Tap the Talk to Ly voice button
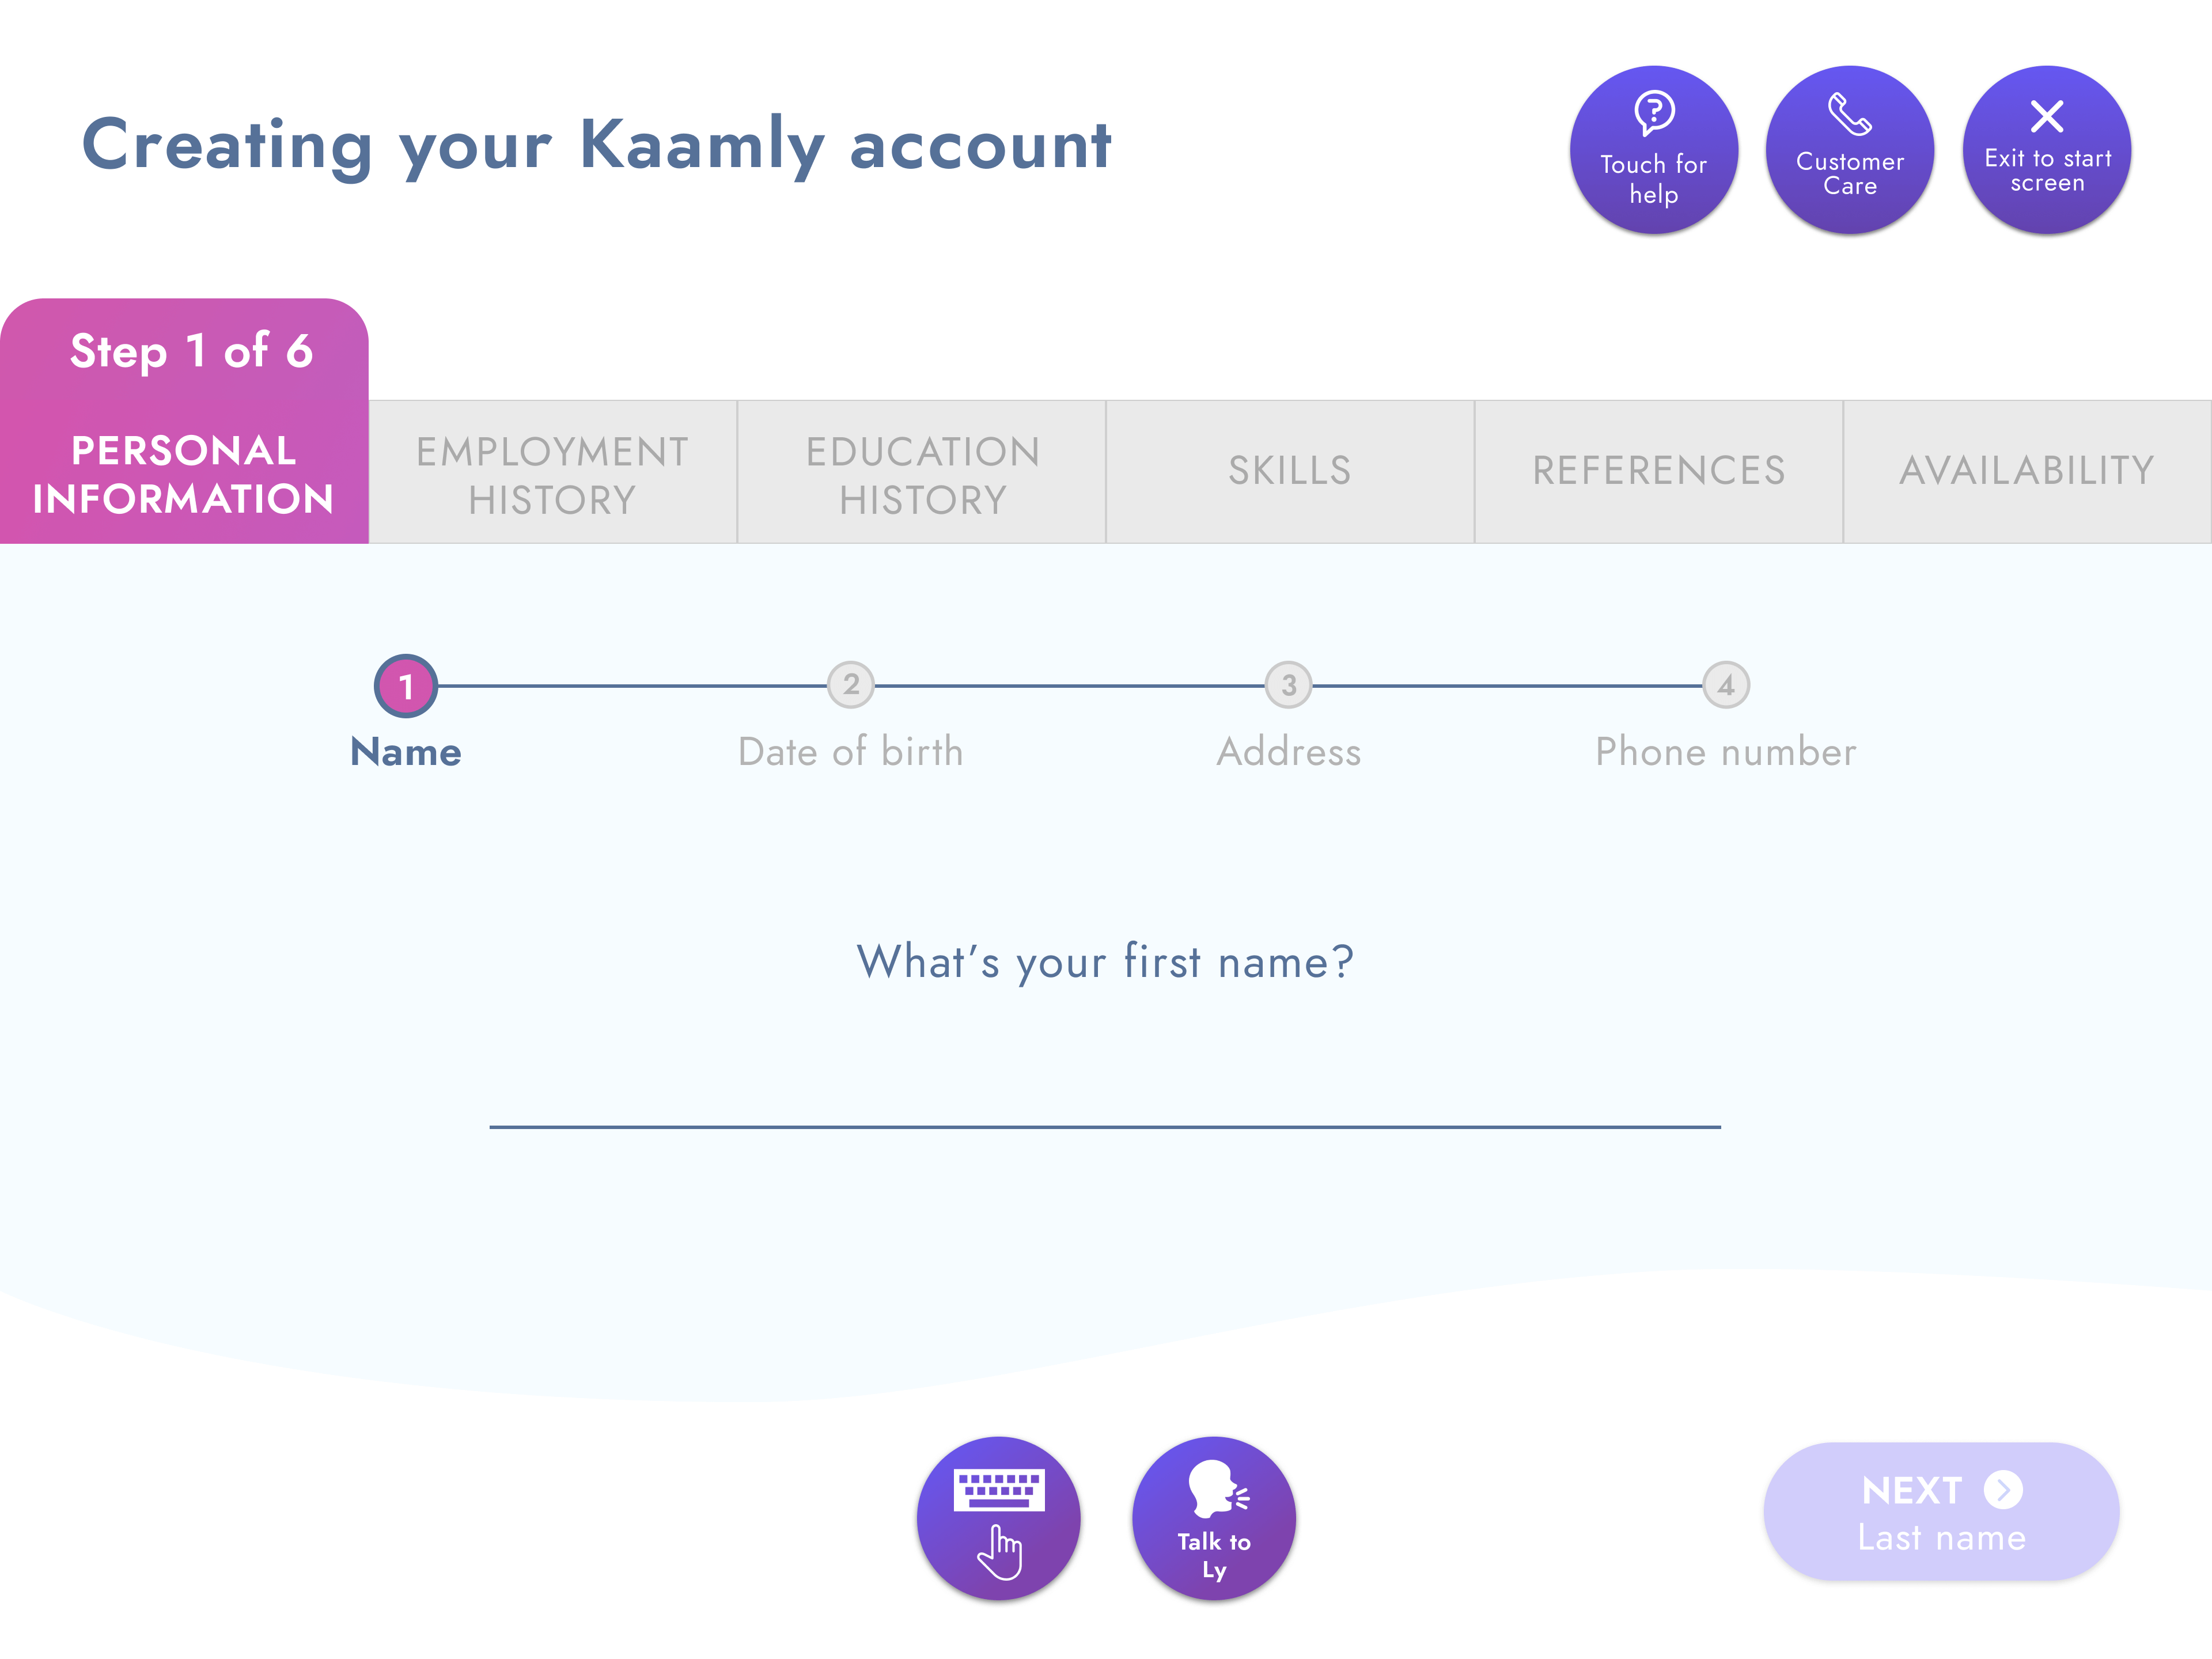 (1213, 1518)
